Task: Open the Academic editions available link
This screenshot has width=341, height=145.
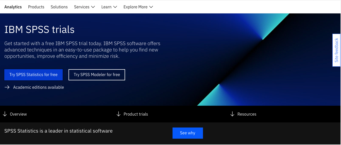Action: coord(39,87)
